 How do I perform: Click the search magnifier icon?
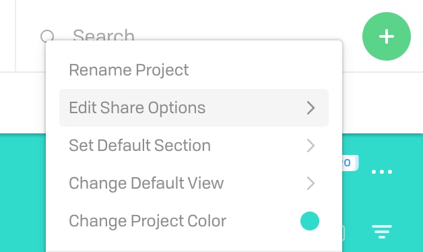pyautogui.click(x=47, y=36)
